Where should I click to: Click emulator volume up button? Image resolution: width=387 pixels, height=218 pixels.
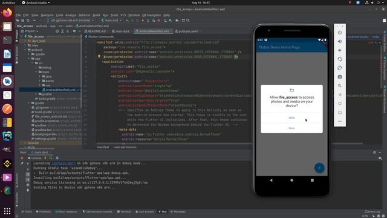click(340, 41)
